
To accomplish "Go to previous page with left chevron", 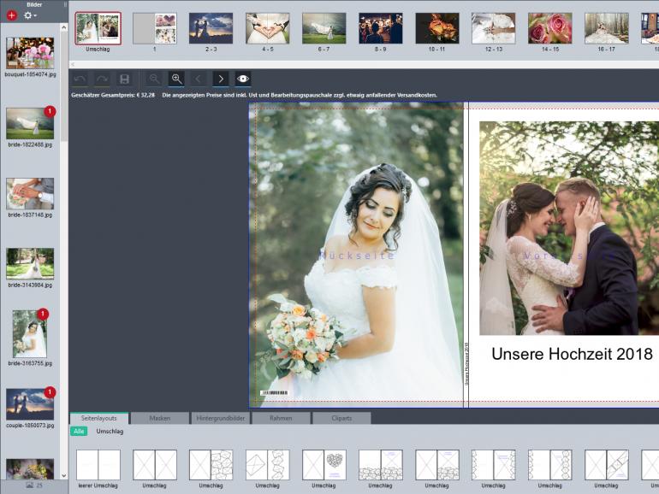I will click(199, 79).
